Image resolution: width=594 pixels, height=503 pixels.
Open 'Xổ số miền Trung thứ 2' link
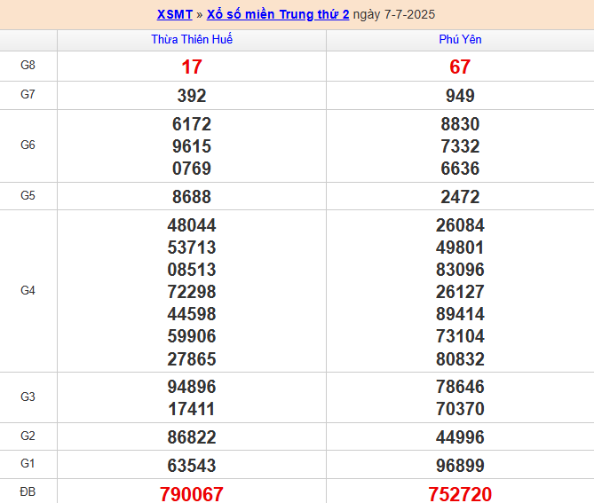(x=278, y=14)
